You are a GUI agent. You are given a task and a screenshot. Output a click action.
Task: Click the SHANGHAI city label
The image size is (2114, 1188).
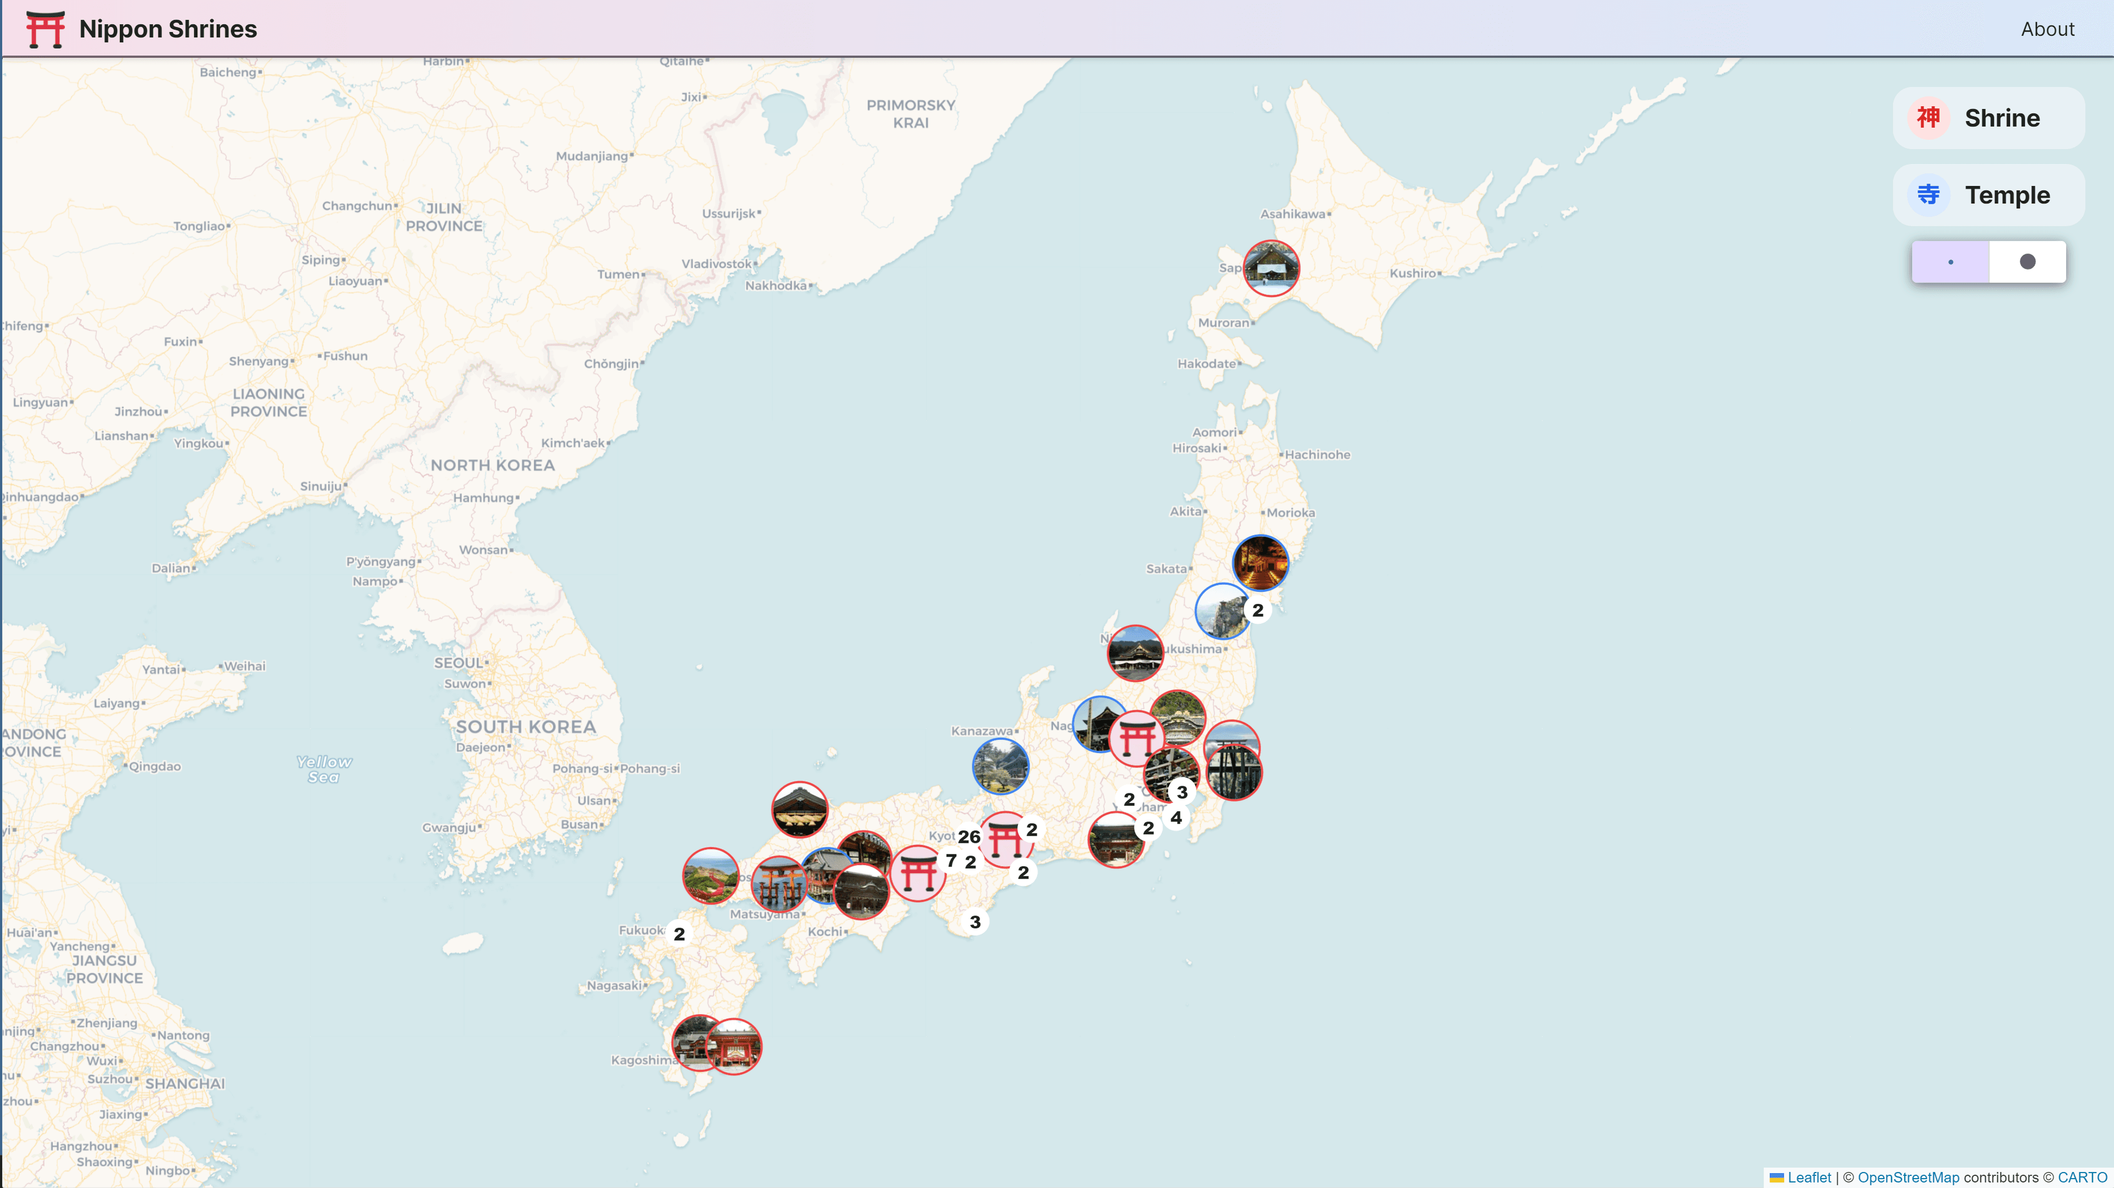pos(184,1084)
